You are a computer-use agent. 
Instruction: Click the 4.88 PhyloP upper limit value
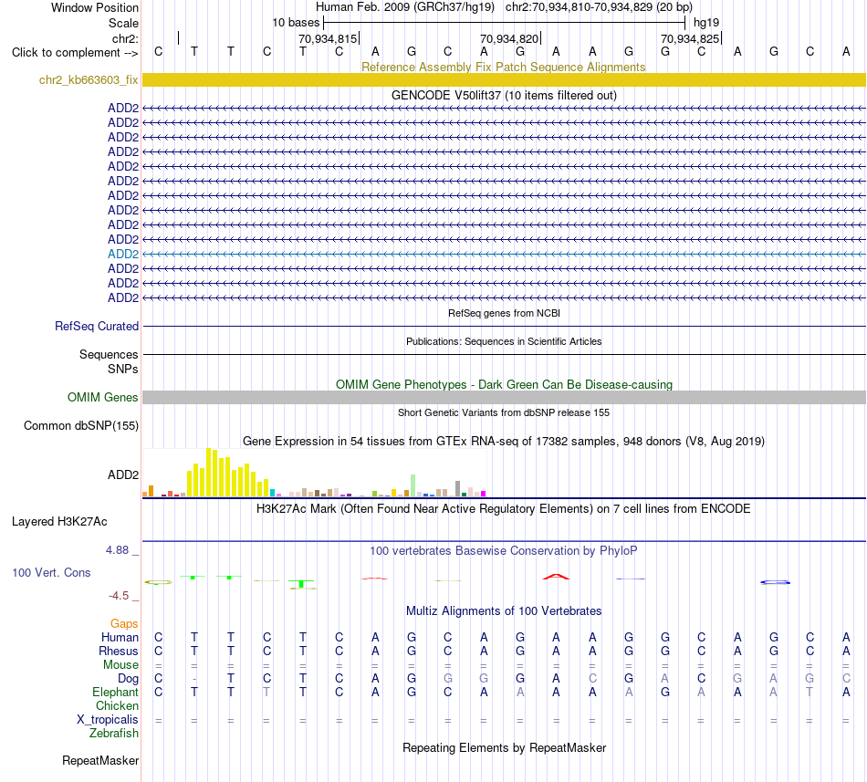(117, 550)
